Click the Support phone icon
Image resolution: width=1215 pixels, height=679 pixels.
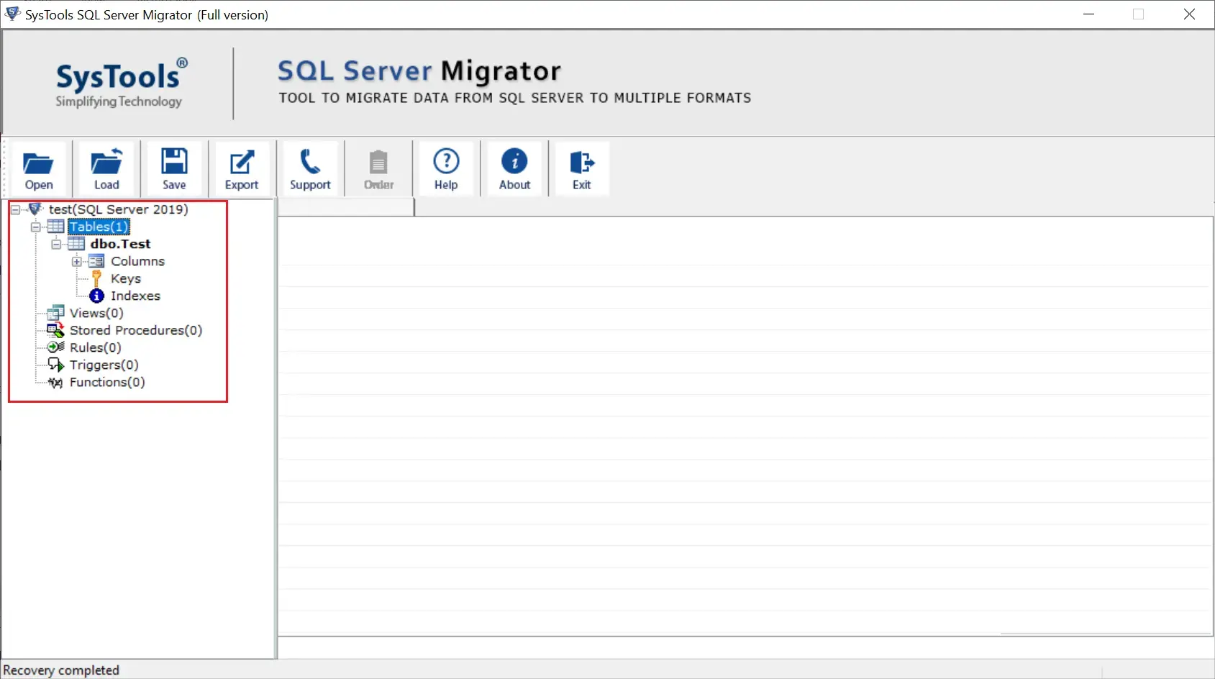point(310,162)
